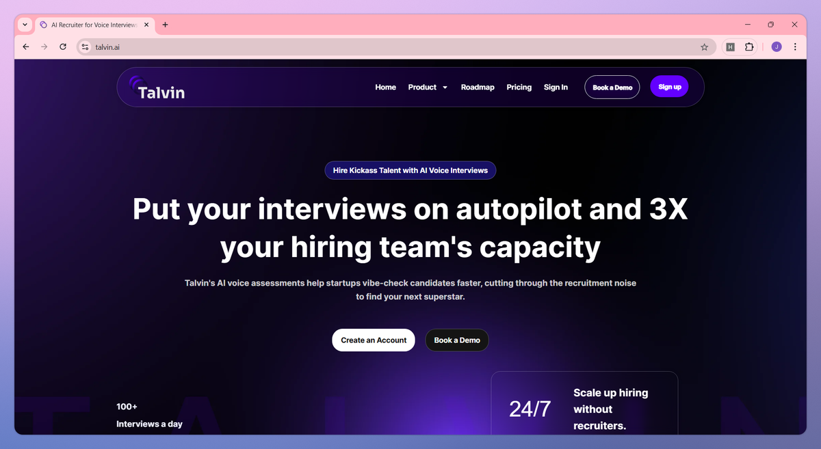Open the Pricing nav link
The image size is (821, 449).
point(519,87)
